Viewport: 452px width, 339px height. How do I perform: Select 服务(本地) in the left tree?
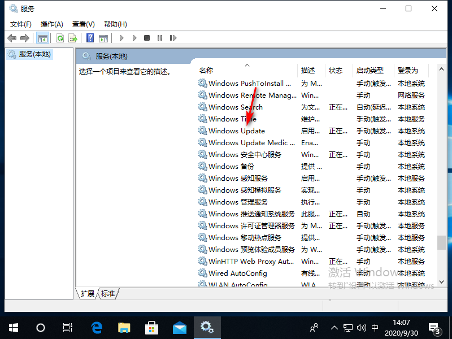(x=34, y=54)
